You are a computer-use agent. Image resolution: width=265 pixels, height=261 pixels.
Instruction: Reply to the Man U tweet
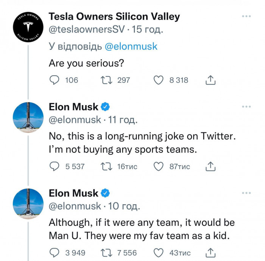54,253
